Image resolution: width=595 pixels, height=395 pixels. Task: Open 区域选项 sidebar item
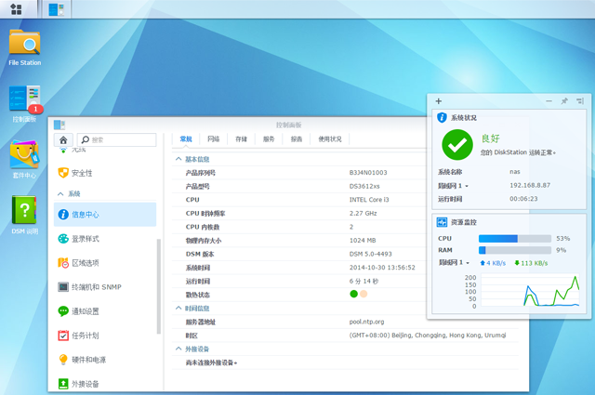pos(105,263)
